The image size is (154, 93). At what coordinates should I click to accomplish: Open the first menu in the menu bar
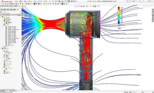[x=16, y=1]
